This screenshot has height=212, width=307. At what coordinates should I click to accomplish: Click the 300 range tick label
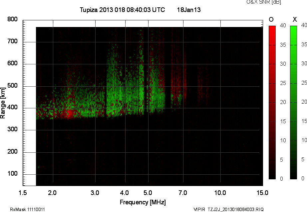point(12,129)
